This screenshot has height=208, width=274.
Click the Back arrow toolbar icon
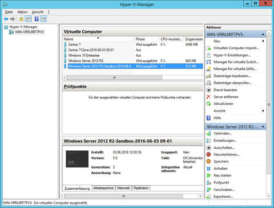6,19
